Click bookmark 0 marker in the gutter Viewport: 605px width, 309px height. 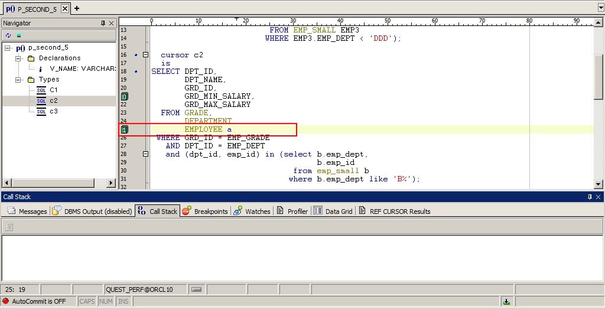(124, 96)
